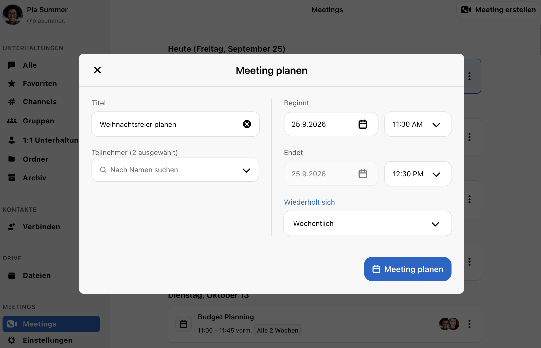
Task: Click the Gruppen people icon
Action: [x=12, y=121]
